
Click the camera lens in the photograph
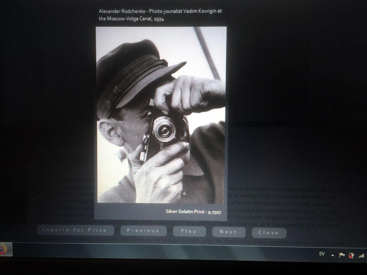165,131
